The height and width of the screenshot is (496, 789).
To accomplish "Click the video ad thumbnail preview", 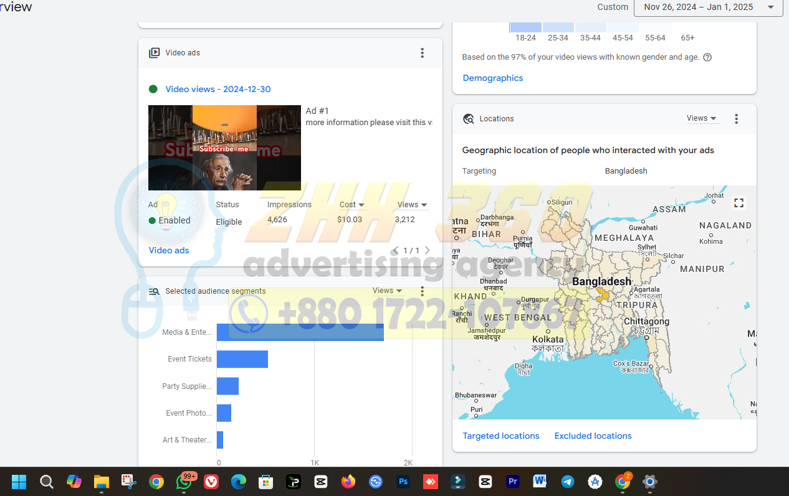I will [x=224, y=148].
